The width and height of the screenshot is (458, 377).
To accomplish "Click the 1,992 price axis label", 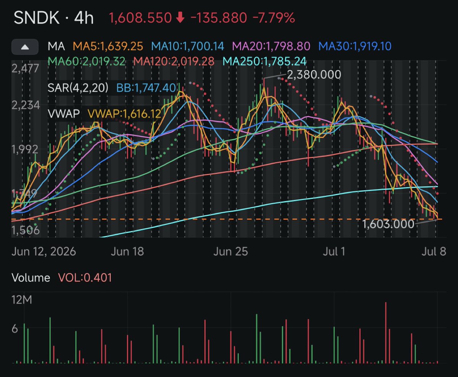I will [x=25, y=149].
